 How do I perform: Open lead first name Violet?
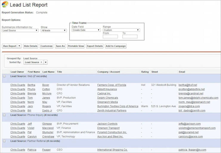tap(31, 128)
